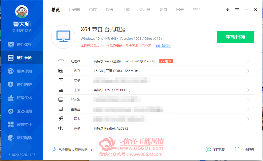Expand the 显卡 row chevron
This screenshot has height=161, width=263.
(248, 80)
